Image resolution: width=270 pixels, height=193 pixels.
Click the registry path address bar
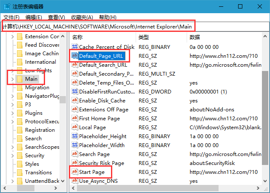coord(135,27)
